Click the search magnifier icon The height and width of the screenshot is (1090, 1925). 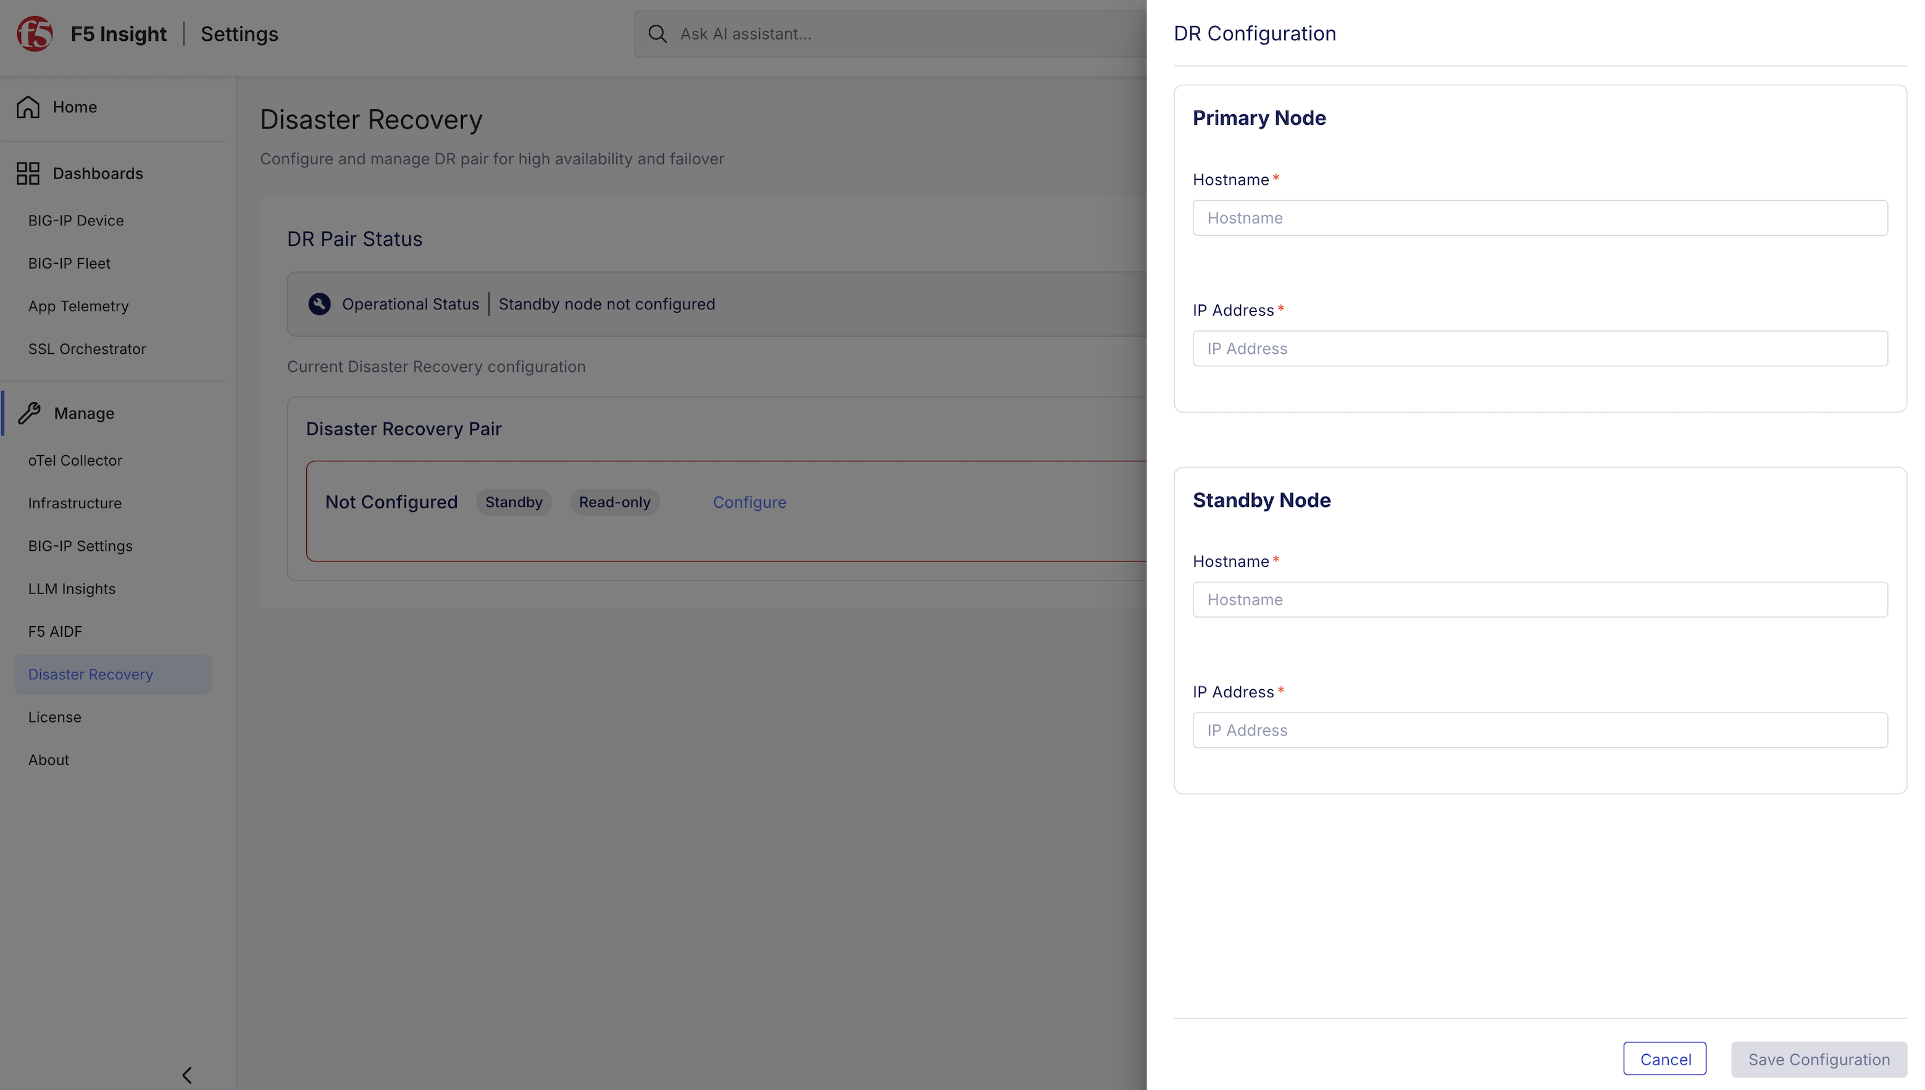click(x=657, y=34)
